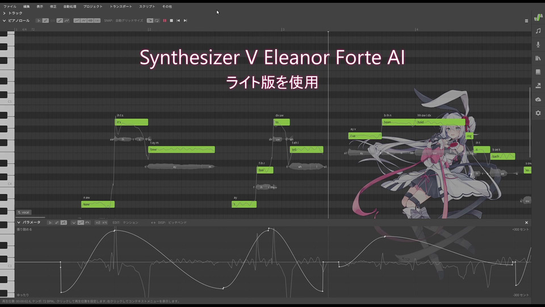Open the Voice panel with microphone icon

538,44
